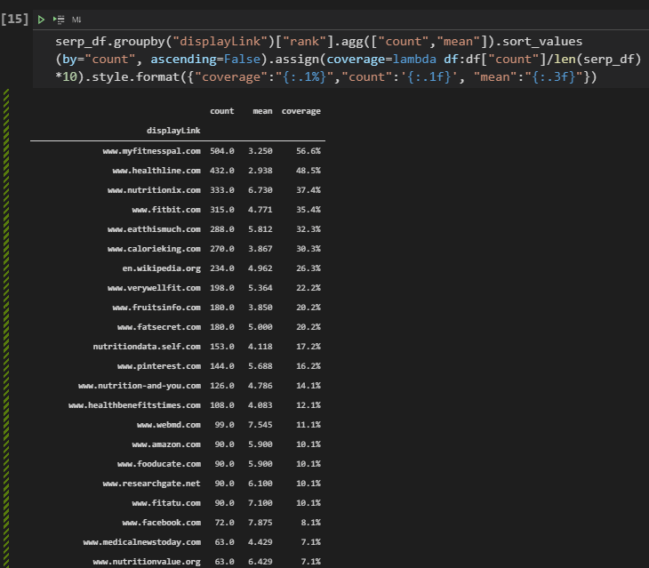Select the nutritiondata.self.com row label

click(147, 347)
